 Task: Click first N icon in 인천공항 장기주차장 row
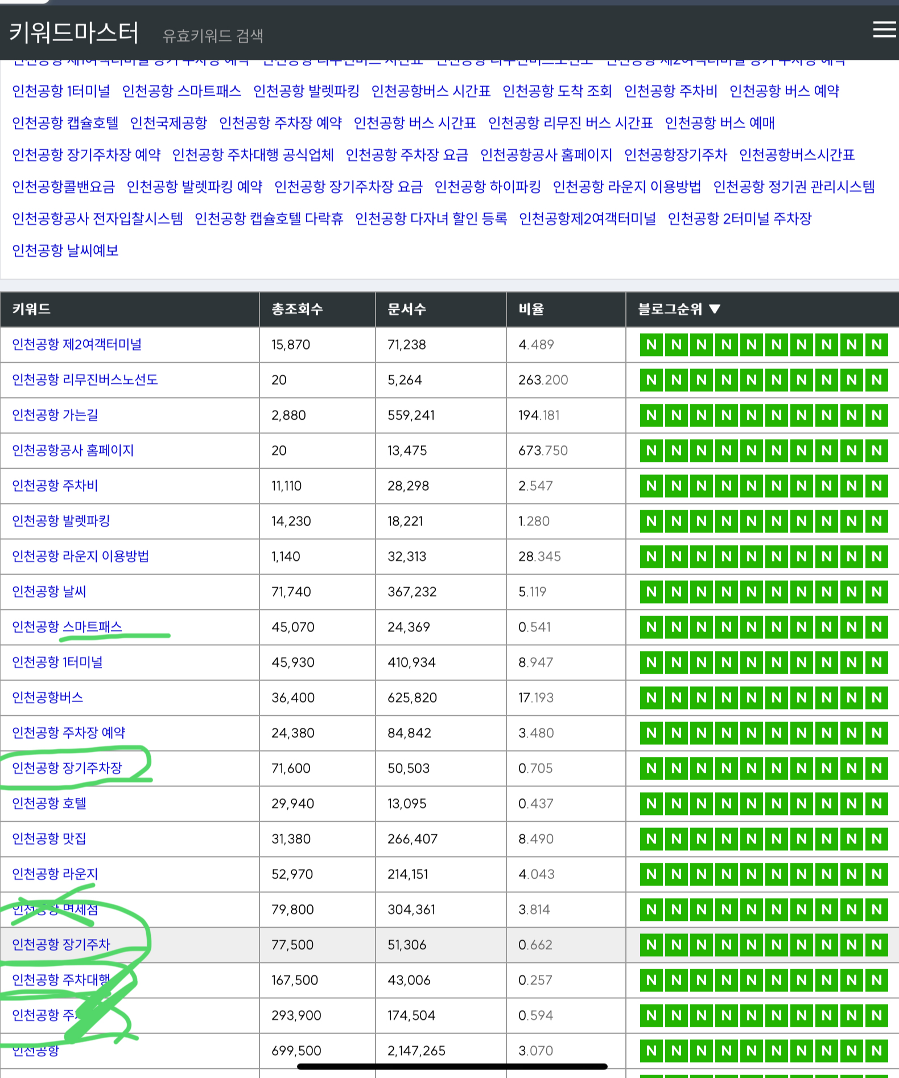tap(651, 768)
